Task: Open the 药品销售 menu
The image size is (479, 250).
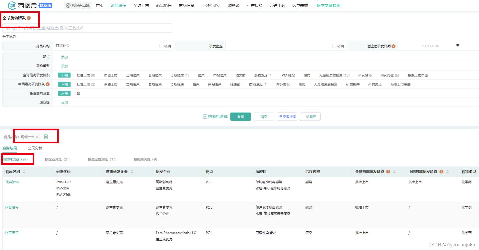Action: click(164, 6)
